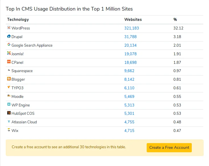The image size is (209, 166).
Task: Open the Atlassian Cloud 4,755 websites link
Action: [129, 122]
